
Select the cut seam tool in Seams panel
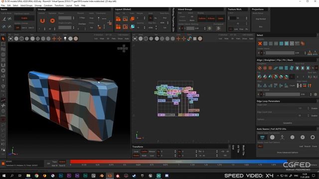click(4, 19)
